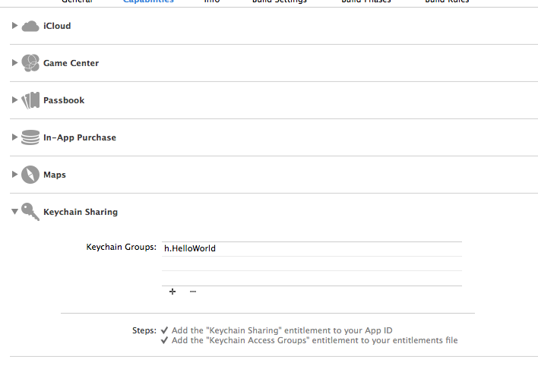Collapse the Keychain Sharing section
Screen dimensions: 538x366
(x=14, y=212)
